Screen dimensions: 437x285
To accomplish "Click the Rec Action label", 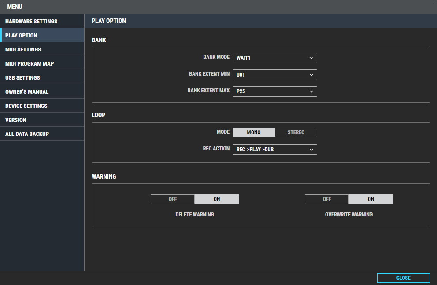I will [216, 149].
